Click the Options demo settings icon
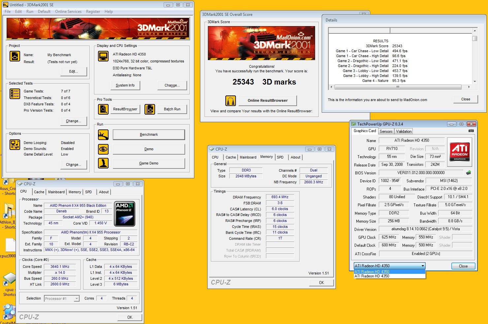 point(15,145)
